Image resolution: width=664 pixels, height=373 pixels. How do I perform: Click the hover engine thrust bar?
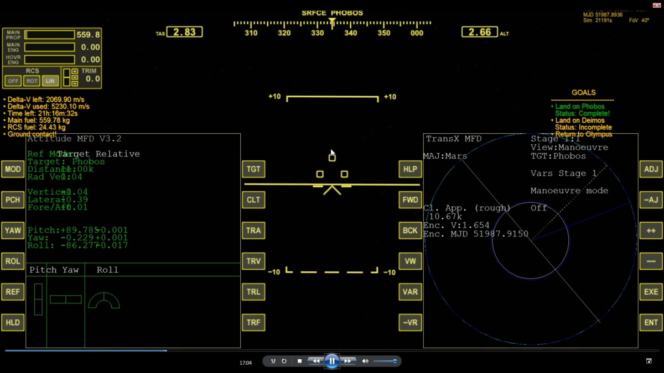49,59
